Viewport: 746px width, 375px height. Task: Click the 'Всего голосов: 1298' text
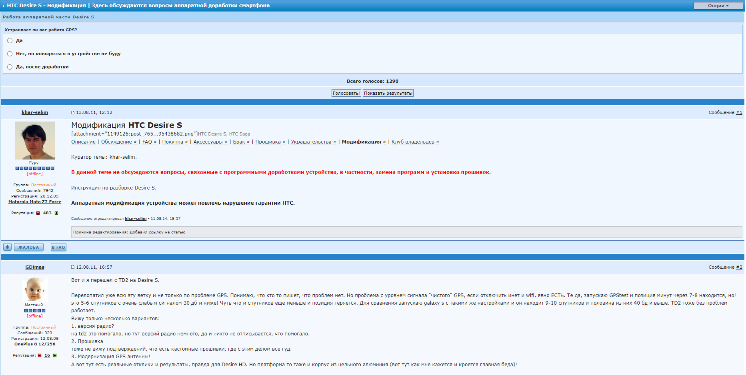pyautogui.click(x=372, y=81)
